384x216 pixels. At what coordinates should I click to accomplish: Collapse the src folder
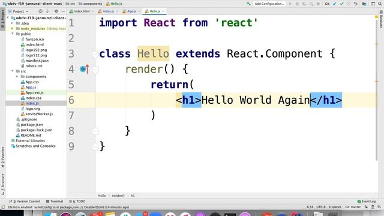(x=12, y=71)
